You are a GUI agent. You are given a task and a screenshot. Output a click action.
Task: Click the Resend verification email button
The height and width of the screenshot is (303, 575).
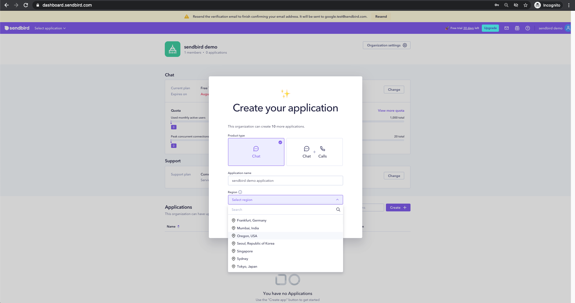pyautogui.click(x=381, y=16)
